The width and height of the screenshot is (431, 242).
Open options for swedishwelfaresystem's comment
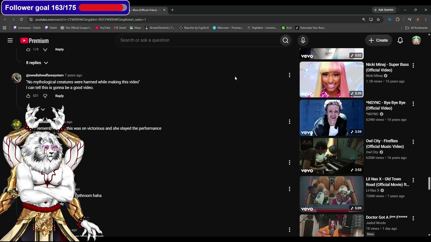point(290,75)
